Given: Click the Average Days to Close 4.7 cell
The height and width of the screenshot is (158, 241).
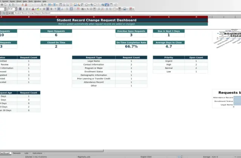Looking at the screenshot, I should click(x=169, y=46).
